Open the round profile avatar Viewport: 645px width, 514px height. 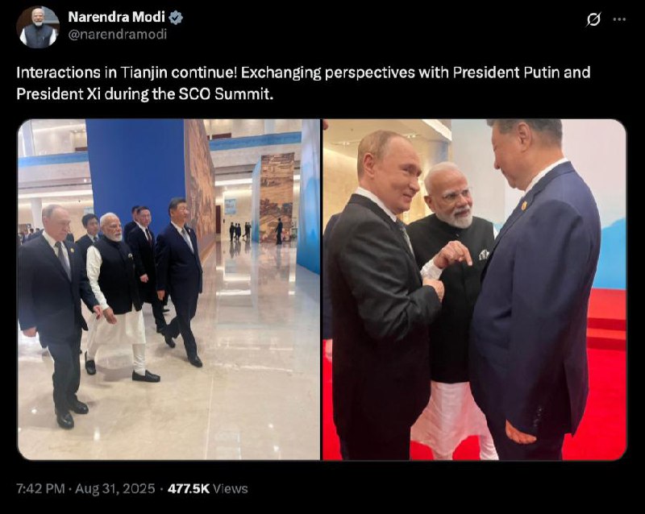[38, 27]
